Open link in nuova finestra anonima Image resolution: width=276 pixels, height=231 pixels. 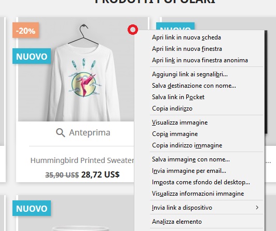199,60
